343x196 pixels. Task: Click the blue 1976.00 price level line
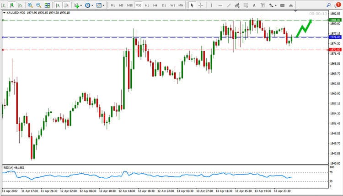click(x=137, y=37)
